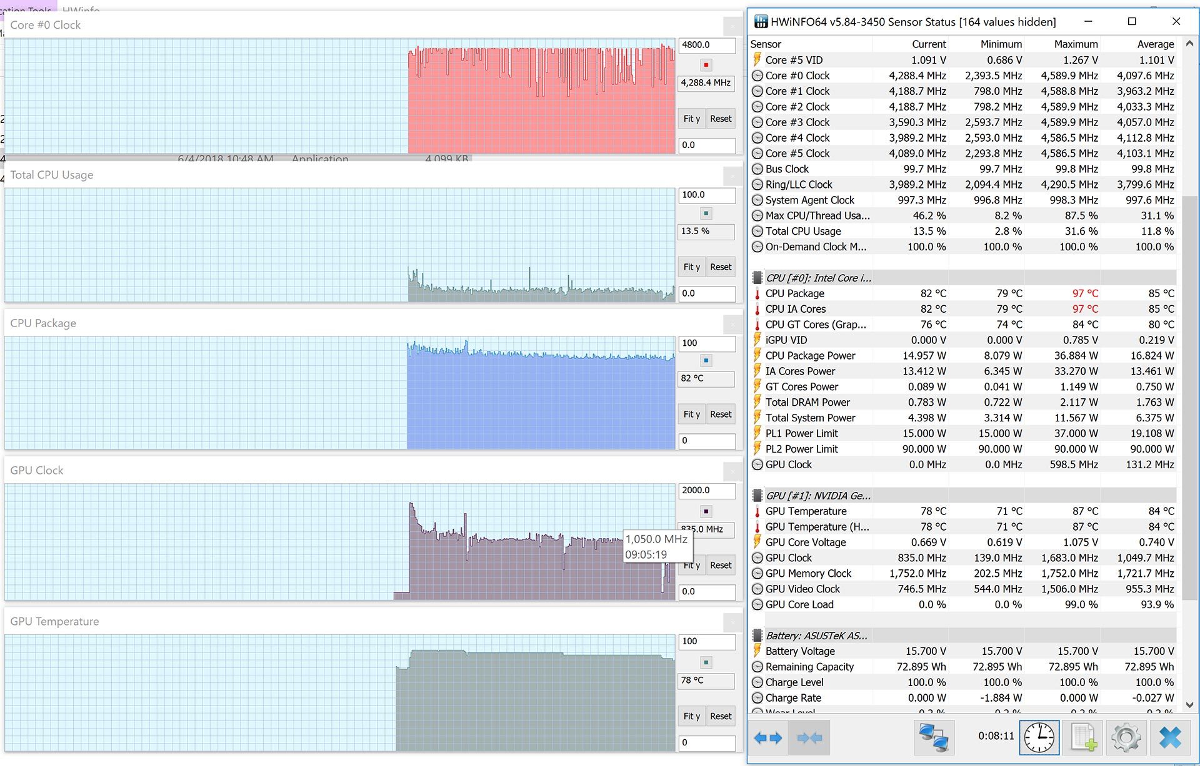Click the color swatch of Total CPU Usage graph
This screenshot has height=766, width=1200.
(x=706, y=214)
